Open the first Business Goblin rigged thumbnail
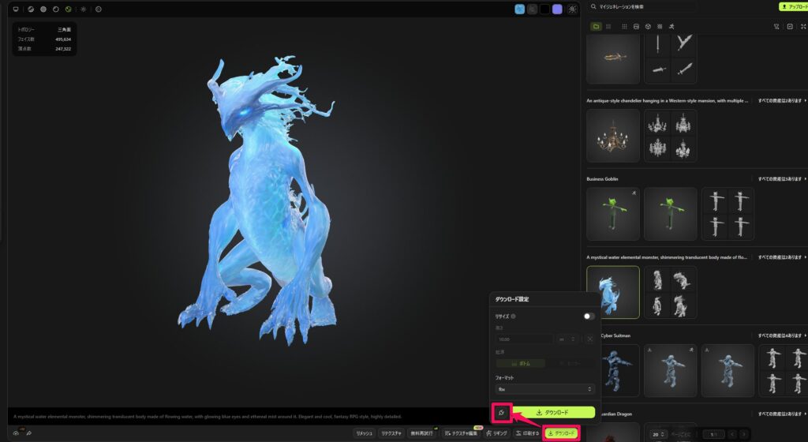 click(612, 214)
